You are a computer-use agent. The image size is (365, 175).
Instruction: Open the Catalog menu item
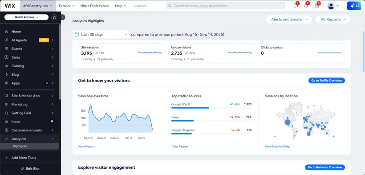coord(29,66)
